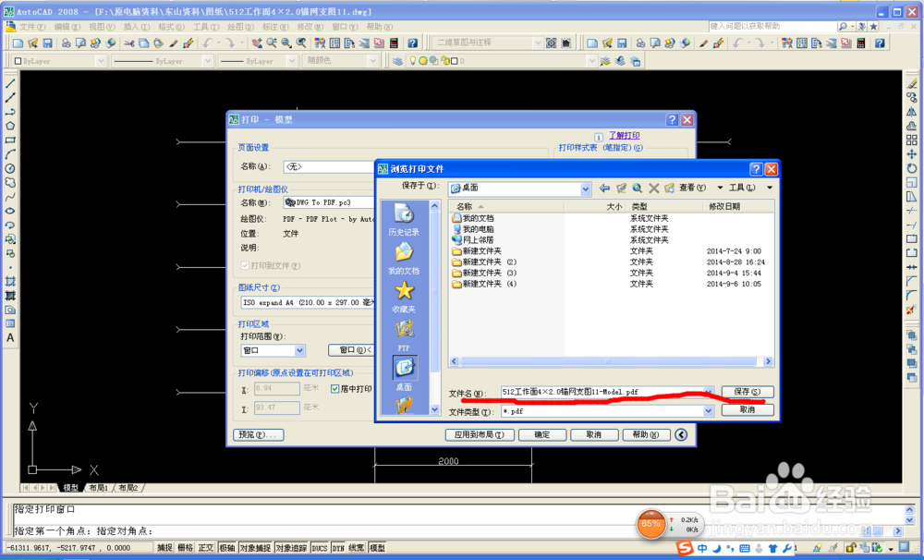Open the 插入 menu
The width and height of the screenshot is (924, 560).
pos(136,27)
